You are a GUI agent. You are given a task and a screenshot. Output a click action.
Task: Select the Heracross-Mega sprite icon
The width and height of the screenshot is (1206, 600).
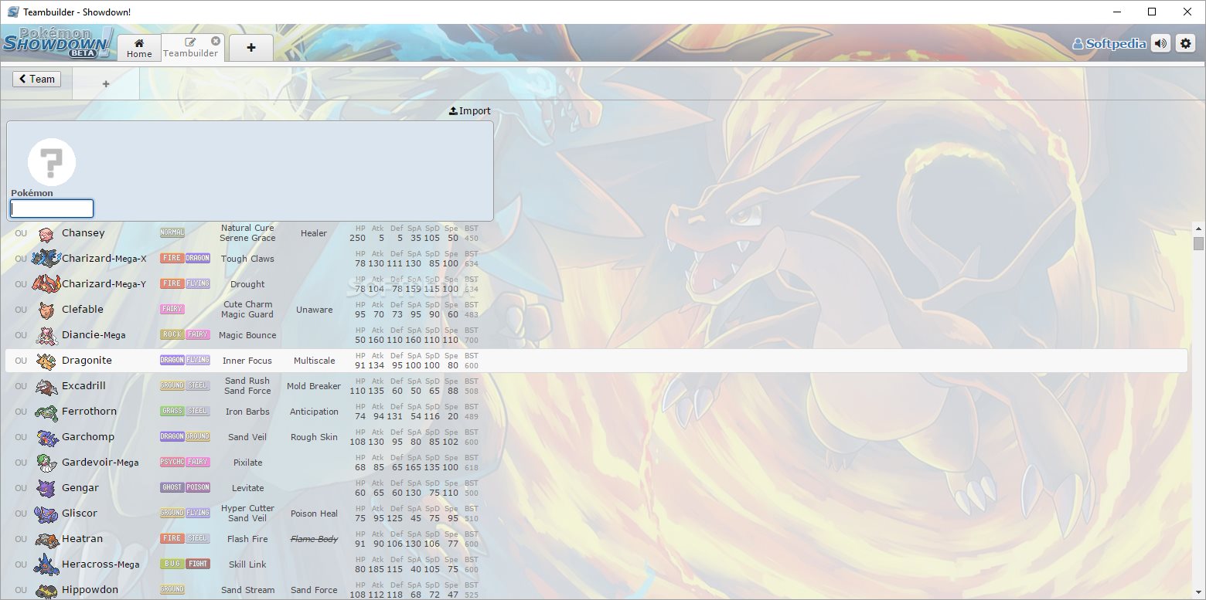pos(46,564)
